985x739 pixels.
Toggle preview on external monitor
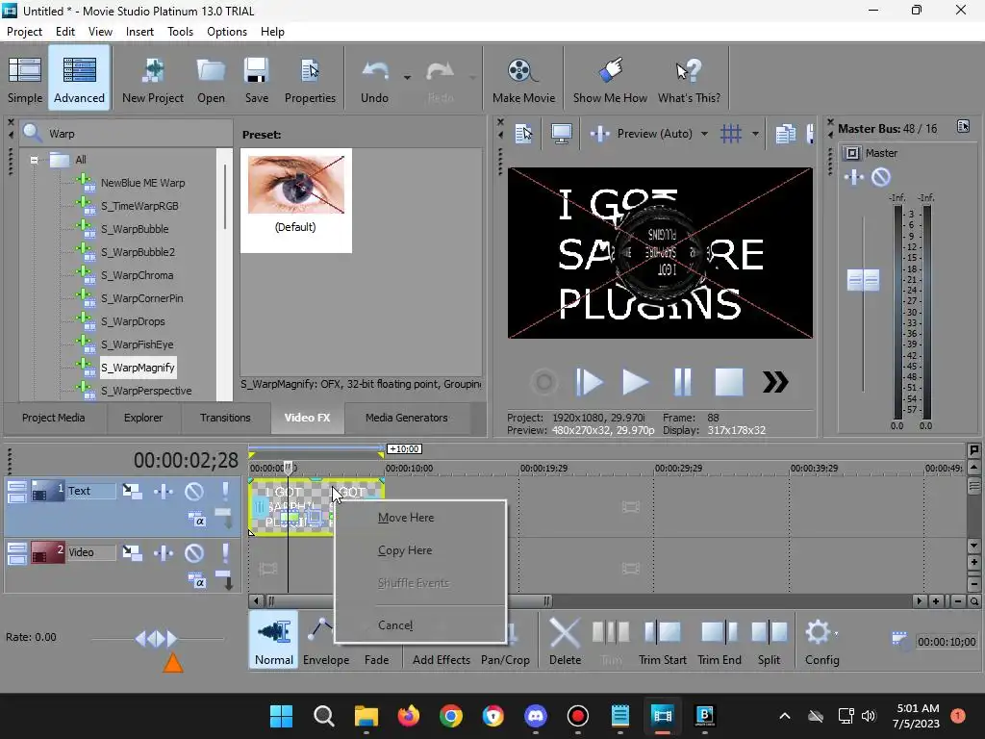coord(561,133)
